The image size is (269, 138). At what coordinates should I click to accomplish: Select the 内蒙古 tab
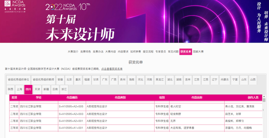(225, 80)
